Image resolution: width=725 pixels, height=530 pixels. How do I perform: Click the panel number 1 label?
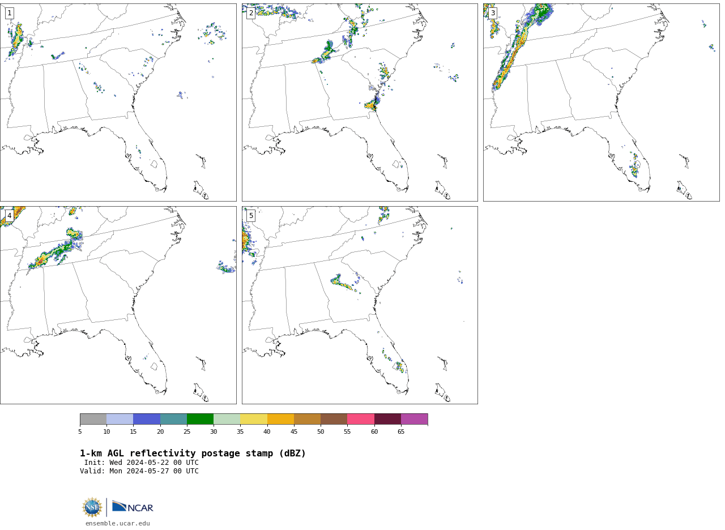[x=10, y=13]
